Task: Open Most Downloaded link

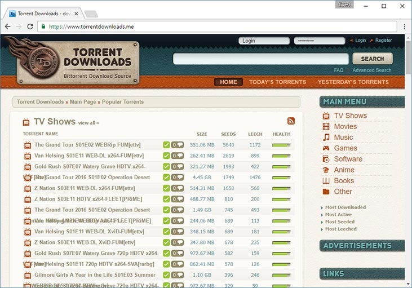Action: [x=345, y=207]
